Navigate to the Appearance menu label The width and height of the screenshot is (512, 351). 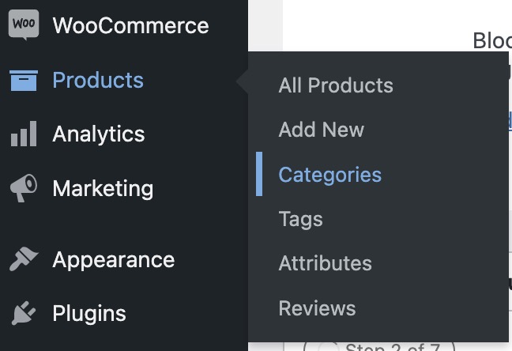tap(113, 259)
